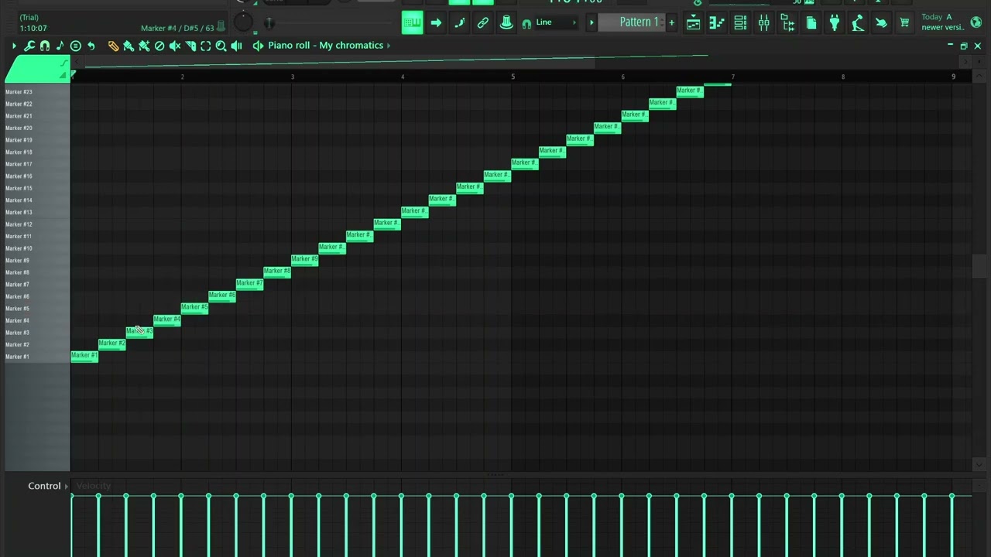
Task: Open the pattern options arrow left of Pattern 1
Action: coord(592,22)
